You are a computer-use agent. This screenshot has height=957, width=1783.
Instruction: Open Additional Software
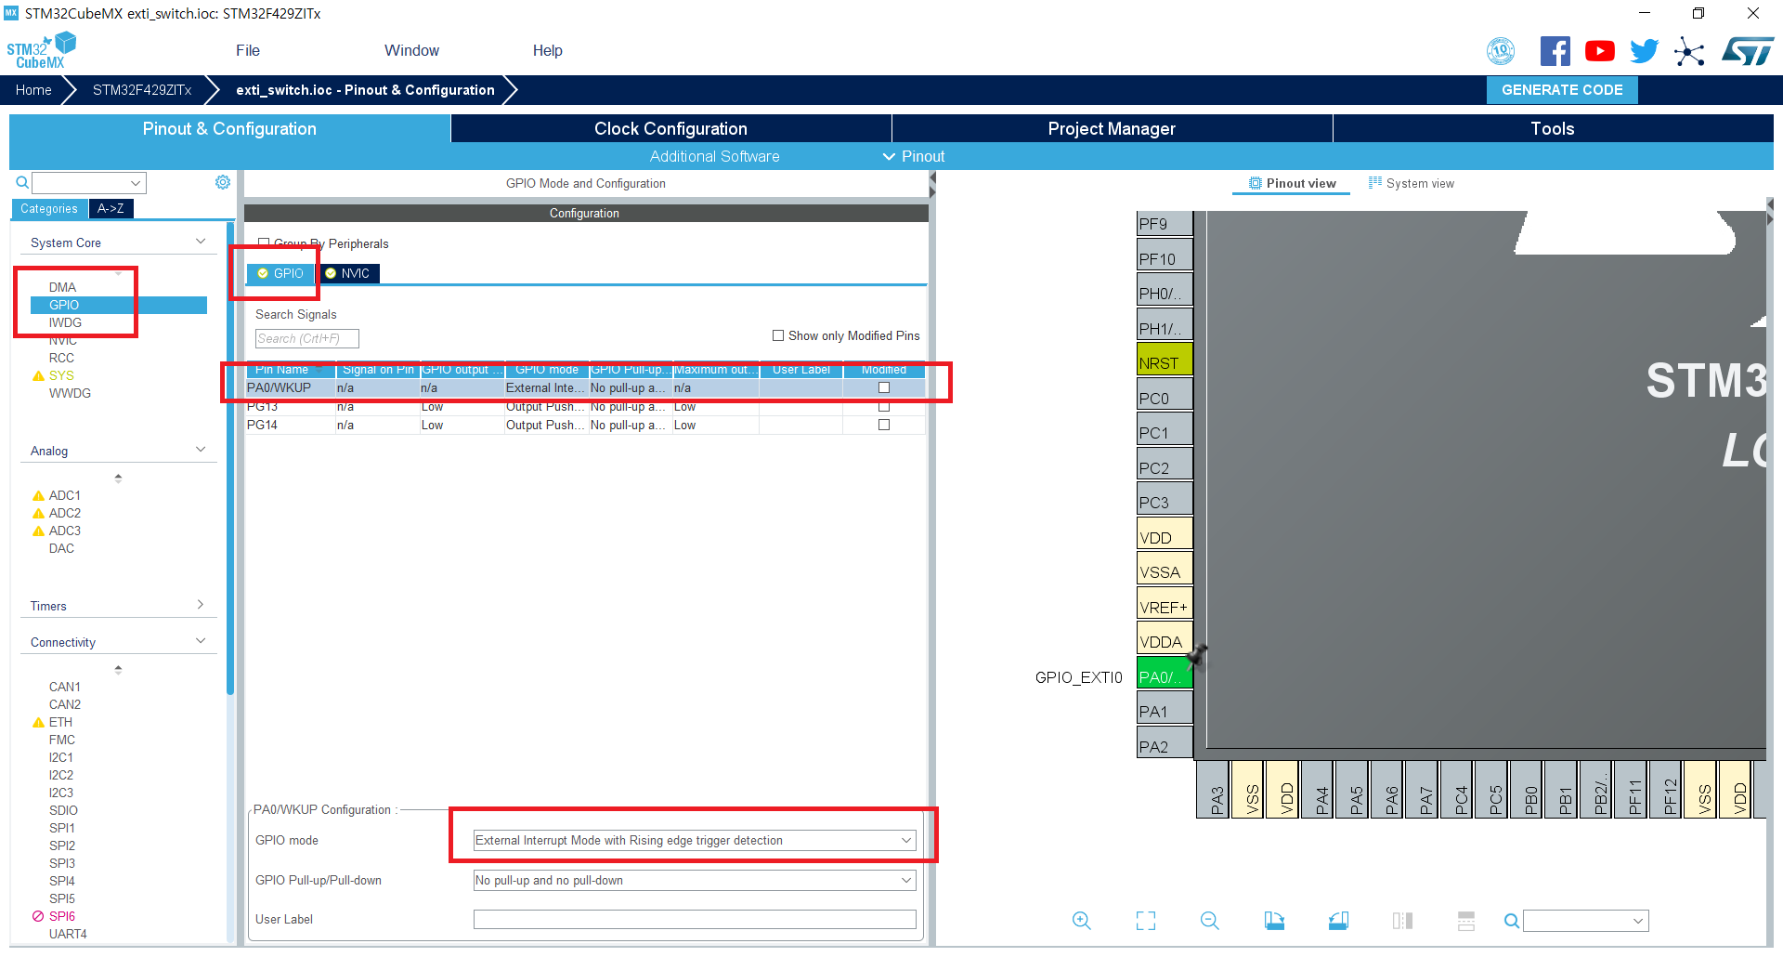714,156
